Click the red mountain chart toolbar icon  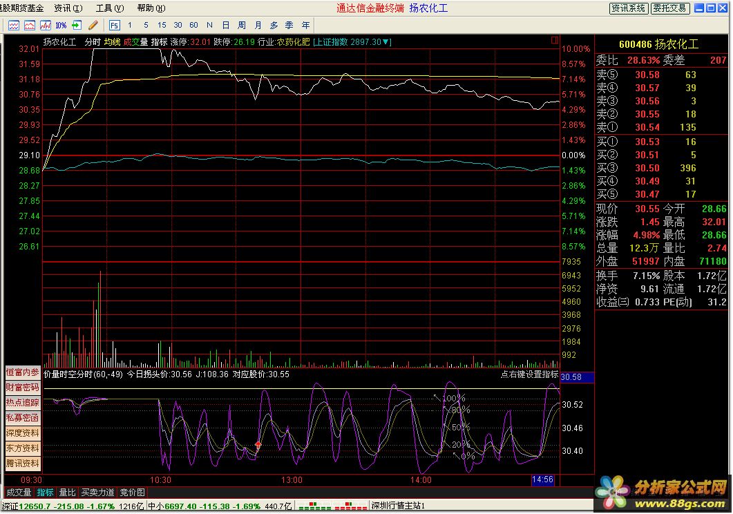[30, 26]
